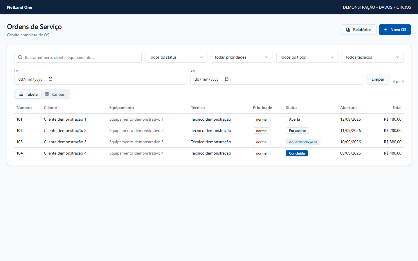The width and height of the screenshot is (418, 261).
Task: Open order number 101
Action: pyautogui.click(x=19, y=119)
